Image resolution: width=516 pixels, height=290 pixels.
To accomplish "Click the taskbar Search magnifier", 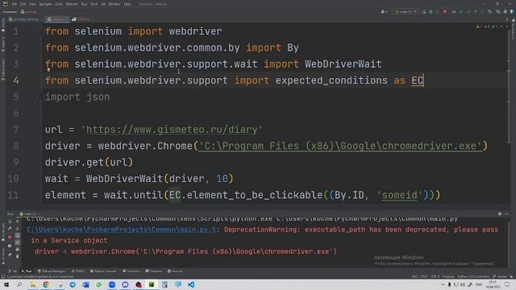I will click(19, 284).
